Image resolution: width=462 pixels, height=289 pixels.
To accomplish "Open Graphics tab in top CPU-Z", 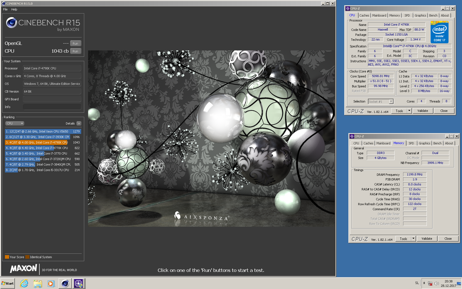I will [420, 15].
